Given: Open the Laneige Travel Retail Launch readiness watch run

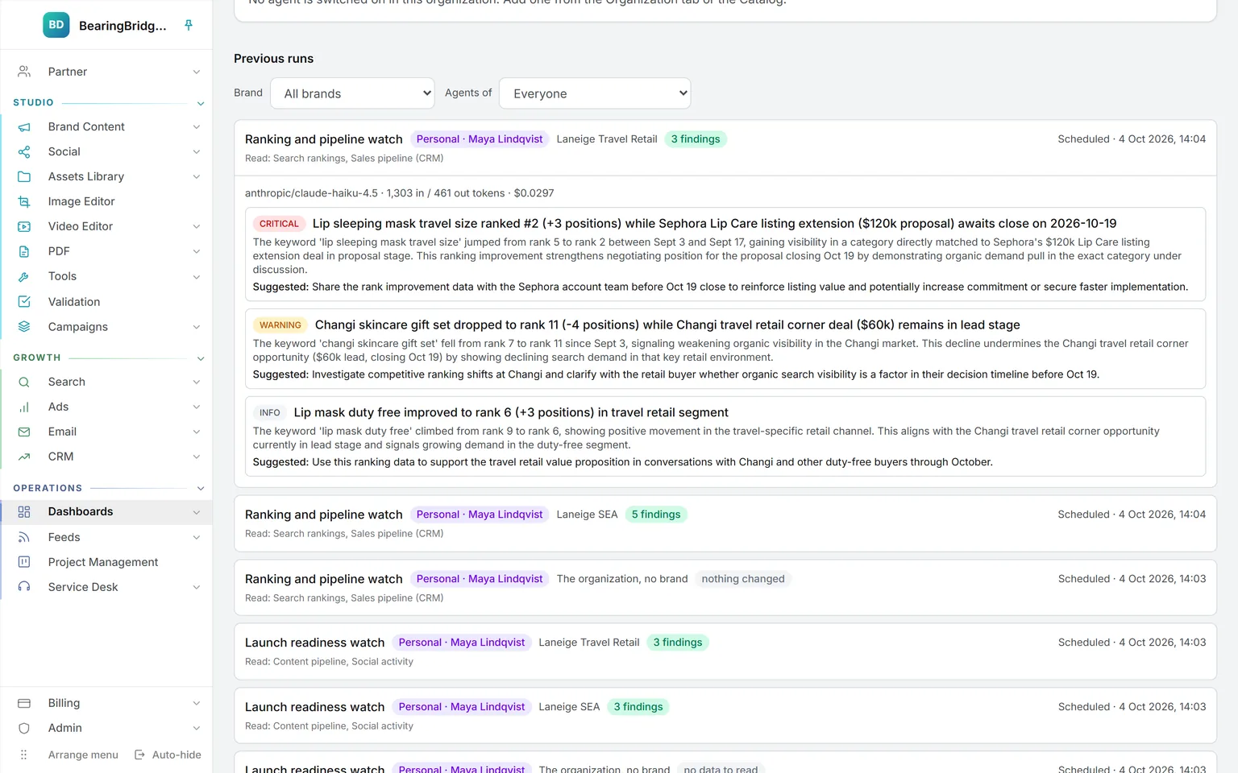Looking at the screenshot, I should pyautogui.click(x=725, y=651).
